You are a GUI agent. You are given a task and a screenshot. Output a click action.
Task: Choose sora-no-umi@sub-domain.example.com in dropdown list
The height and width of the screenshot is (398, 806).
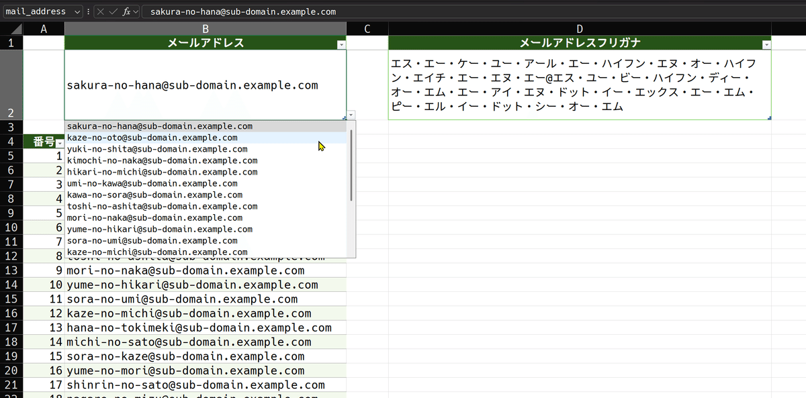(206, 240)
